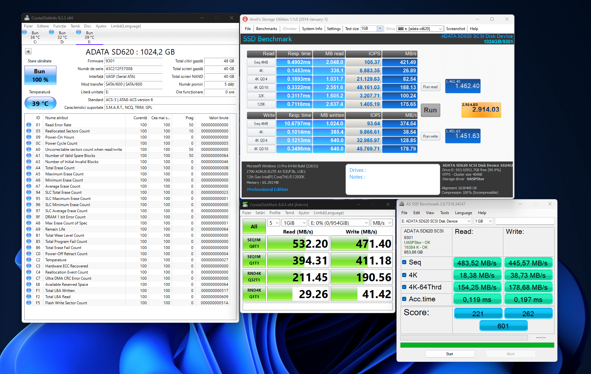The image size is (591, 374).
Task: Select drive D: health status icon
Action: 51,32
